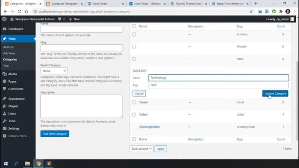
Task: Visit site via home icon in admin bar
Action: pyautogui.click(x=12, y=19)
